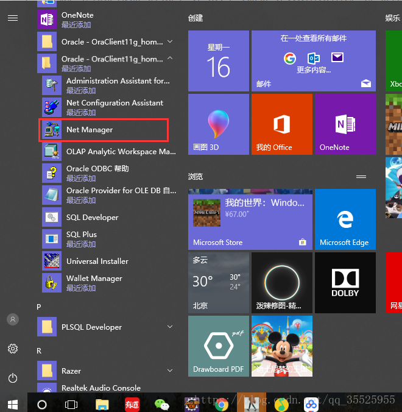Open the Dolby tile
The image size is (402, 412).
pos(345,283)
